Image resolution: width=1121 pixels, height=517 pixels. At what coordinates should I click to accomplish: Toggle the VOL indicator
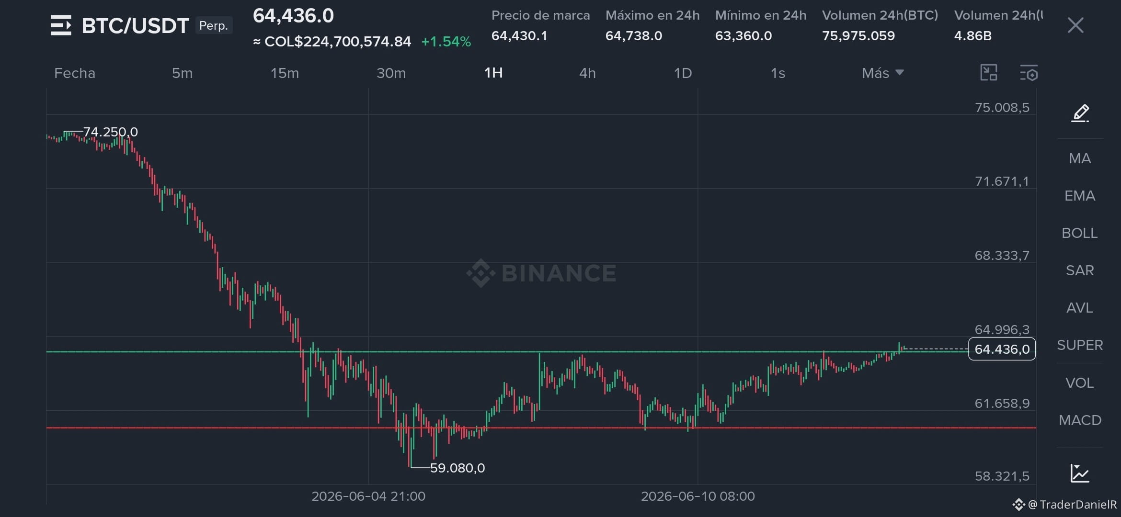click(x=1080, y=383)
